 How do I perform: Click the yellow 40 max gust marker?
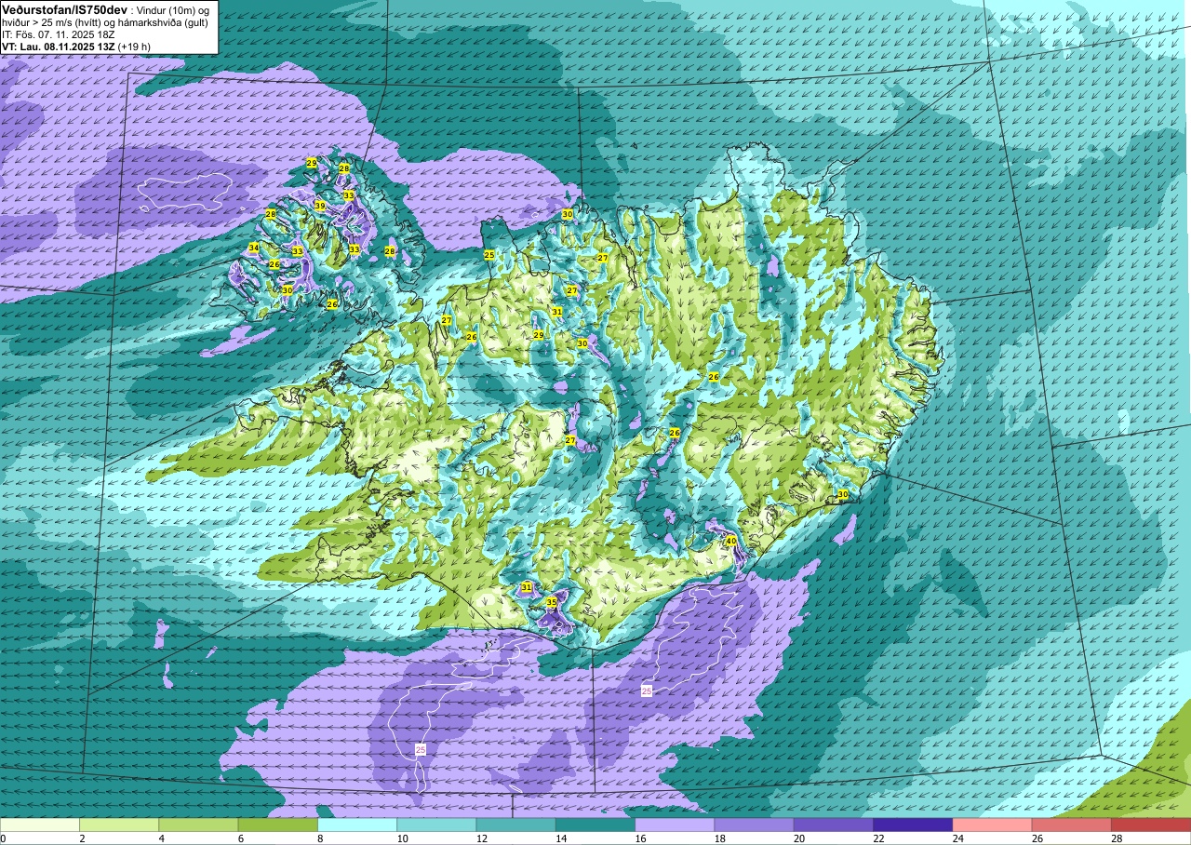click(731, 541)
